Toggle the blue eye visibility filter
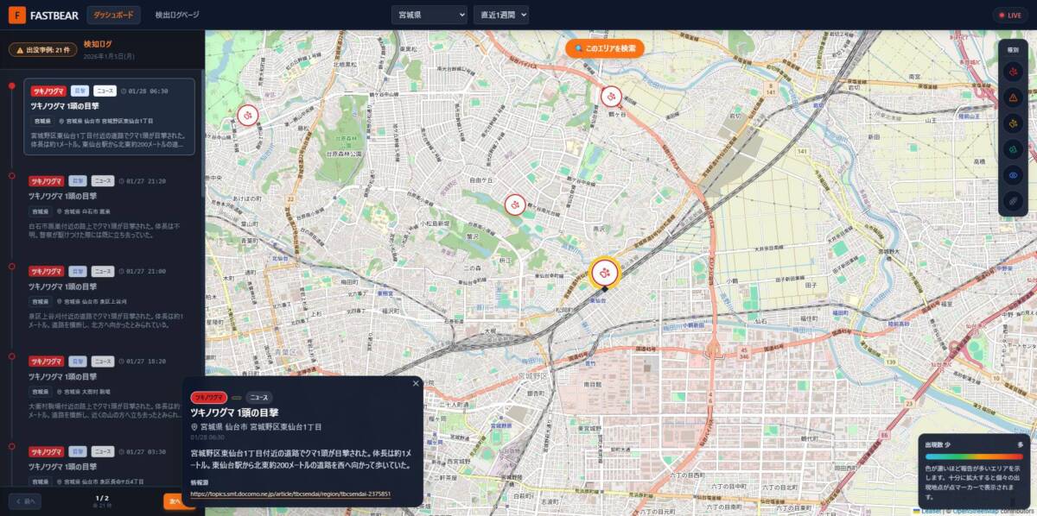Viewport: 1037px width, 516px height. (1015, 174)
